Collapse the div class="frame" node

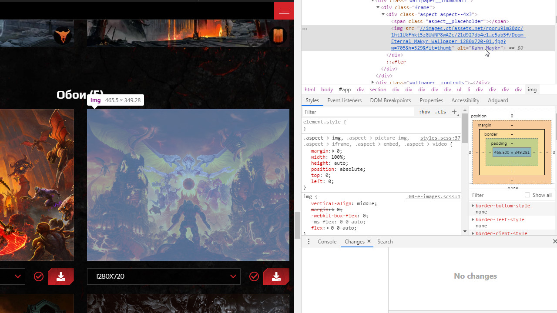point(378,7)
